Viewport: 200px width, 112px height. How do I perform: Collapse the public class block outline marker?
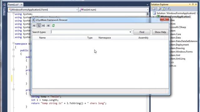[13, 50]
